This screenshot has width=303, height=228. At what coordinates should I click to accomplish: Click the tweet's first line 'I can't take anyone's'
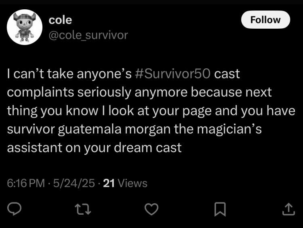point(69,74)
